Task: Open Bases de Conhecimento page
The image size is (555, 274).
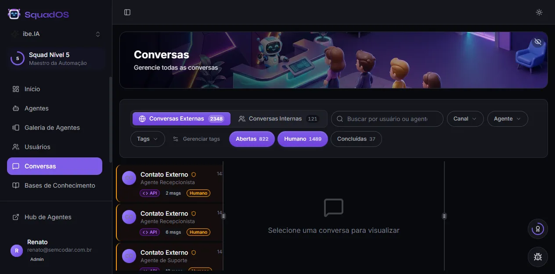Action: point(54,185)
